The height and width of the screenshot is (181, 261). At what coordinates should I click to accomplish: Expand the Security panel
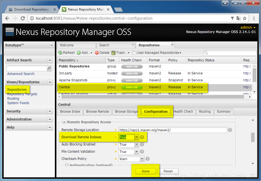coord(50,111)
